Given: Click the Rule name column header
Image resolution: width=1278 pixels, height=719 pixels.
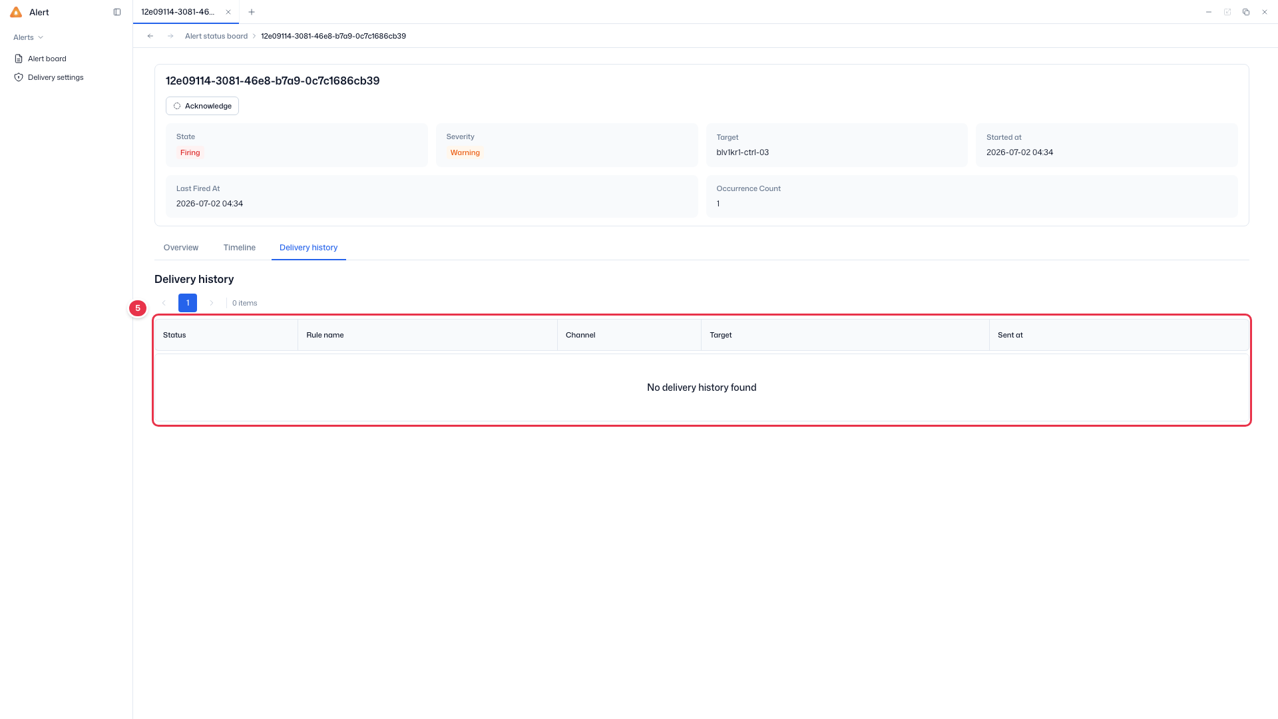Looking at the screenshot, I should (x=427, y=335).
